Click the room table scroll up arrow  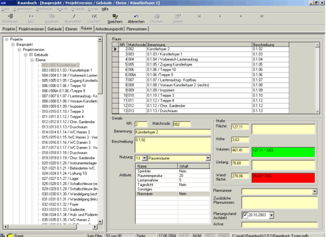click(317, 45)
